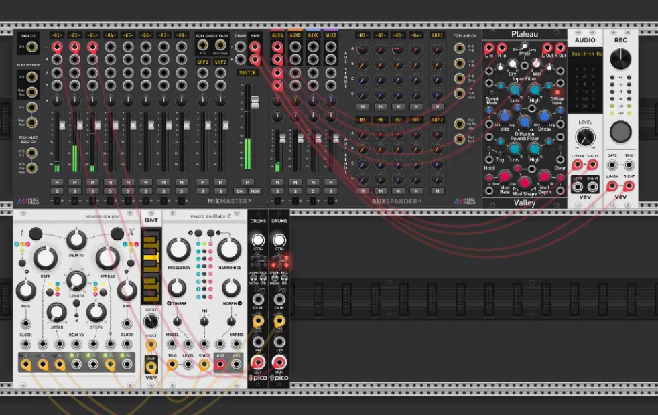Toggle the Plateau Diffuse Input light button

tap(556, 92)
